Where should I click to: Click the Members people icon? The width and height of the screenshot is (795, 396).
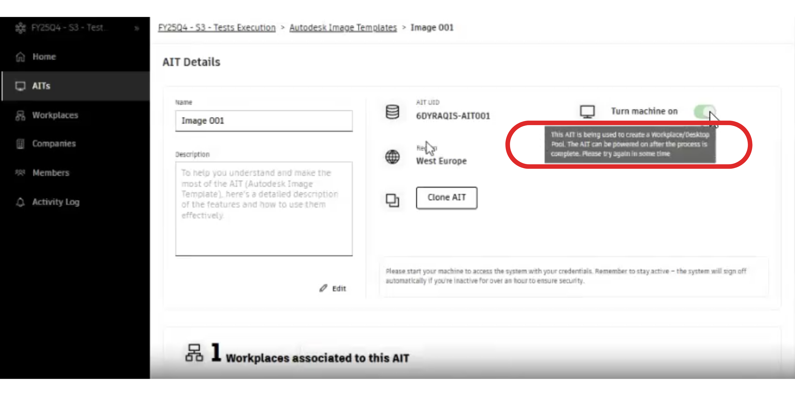click(x=20, y=173)
